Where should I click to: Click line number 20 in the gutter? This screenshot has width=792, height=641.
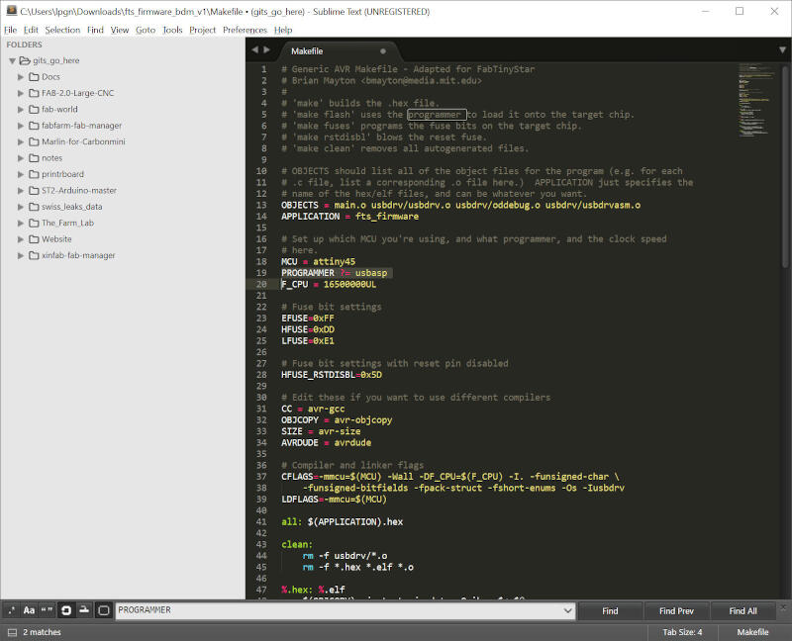coord(261,284)
